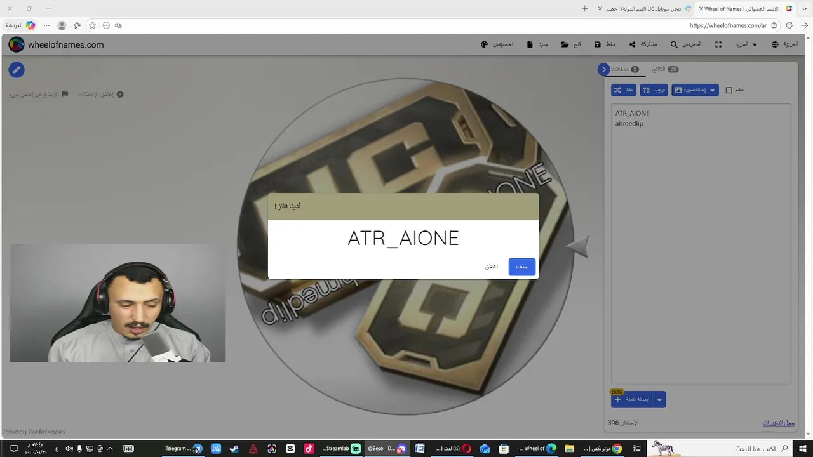
Task: Click the ATR_AIONE entry in the list
Action: [x=633, y=114]
